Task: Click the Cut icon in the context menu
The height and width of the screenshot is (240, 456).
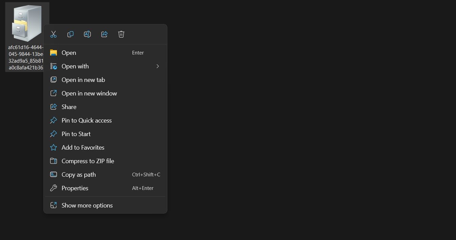Action: click(x=53, y=34)
